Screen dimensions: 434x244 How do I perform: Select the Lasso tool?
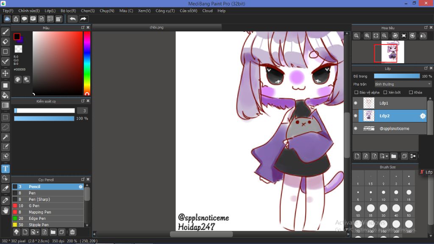click(5, 127)
